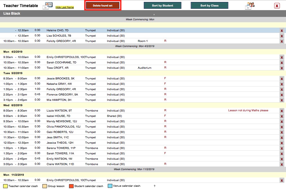Delete the Jess SMITH, 11C lesson
286x189 pixels.
282,138
